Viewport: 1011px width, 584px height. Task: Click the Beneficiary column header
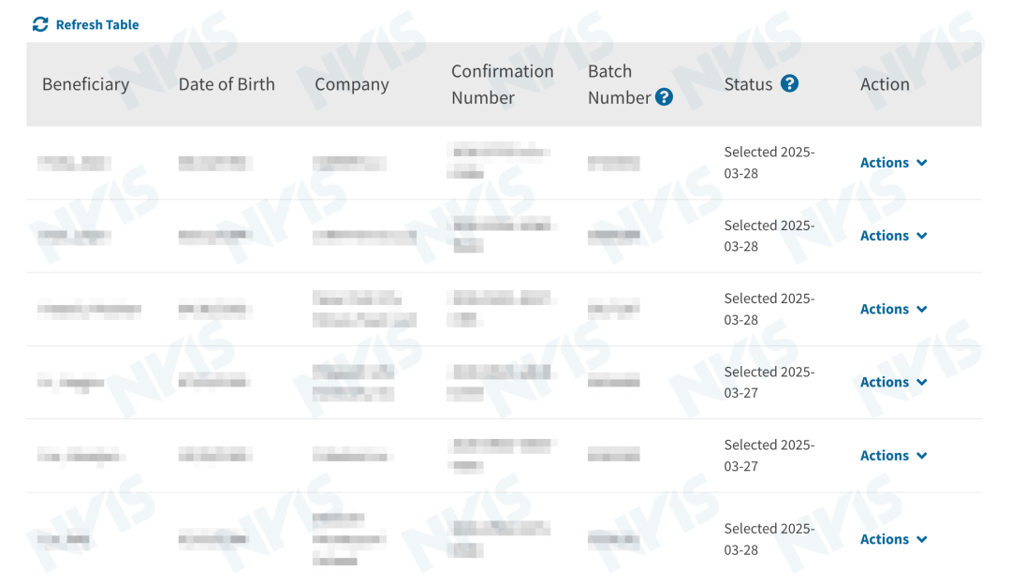[x=85, y=84]
